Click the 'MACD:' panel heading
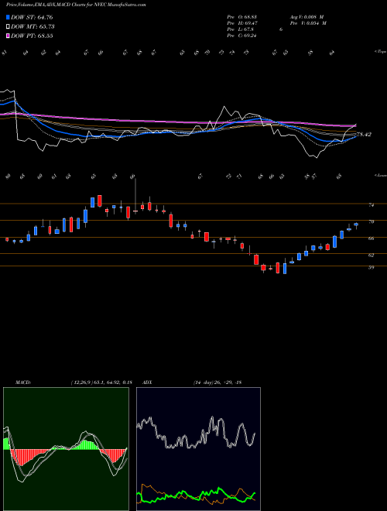This screenshot has height=511, width=387. pyautogui.click(x=22, y=382)
